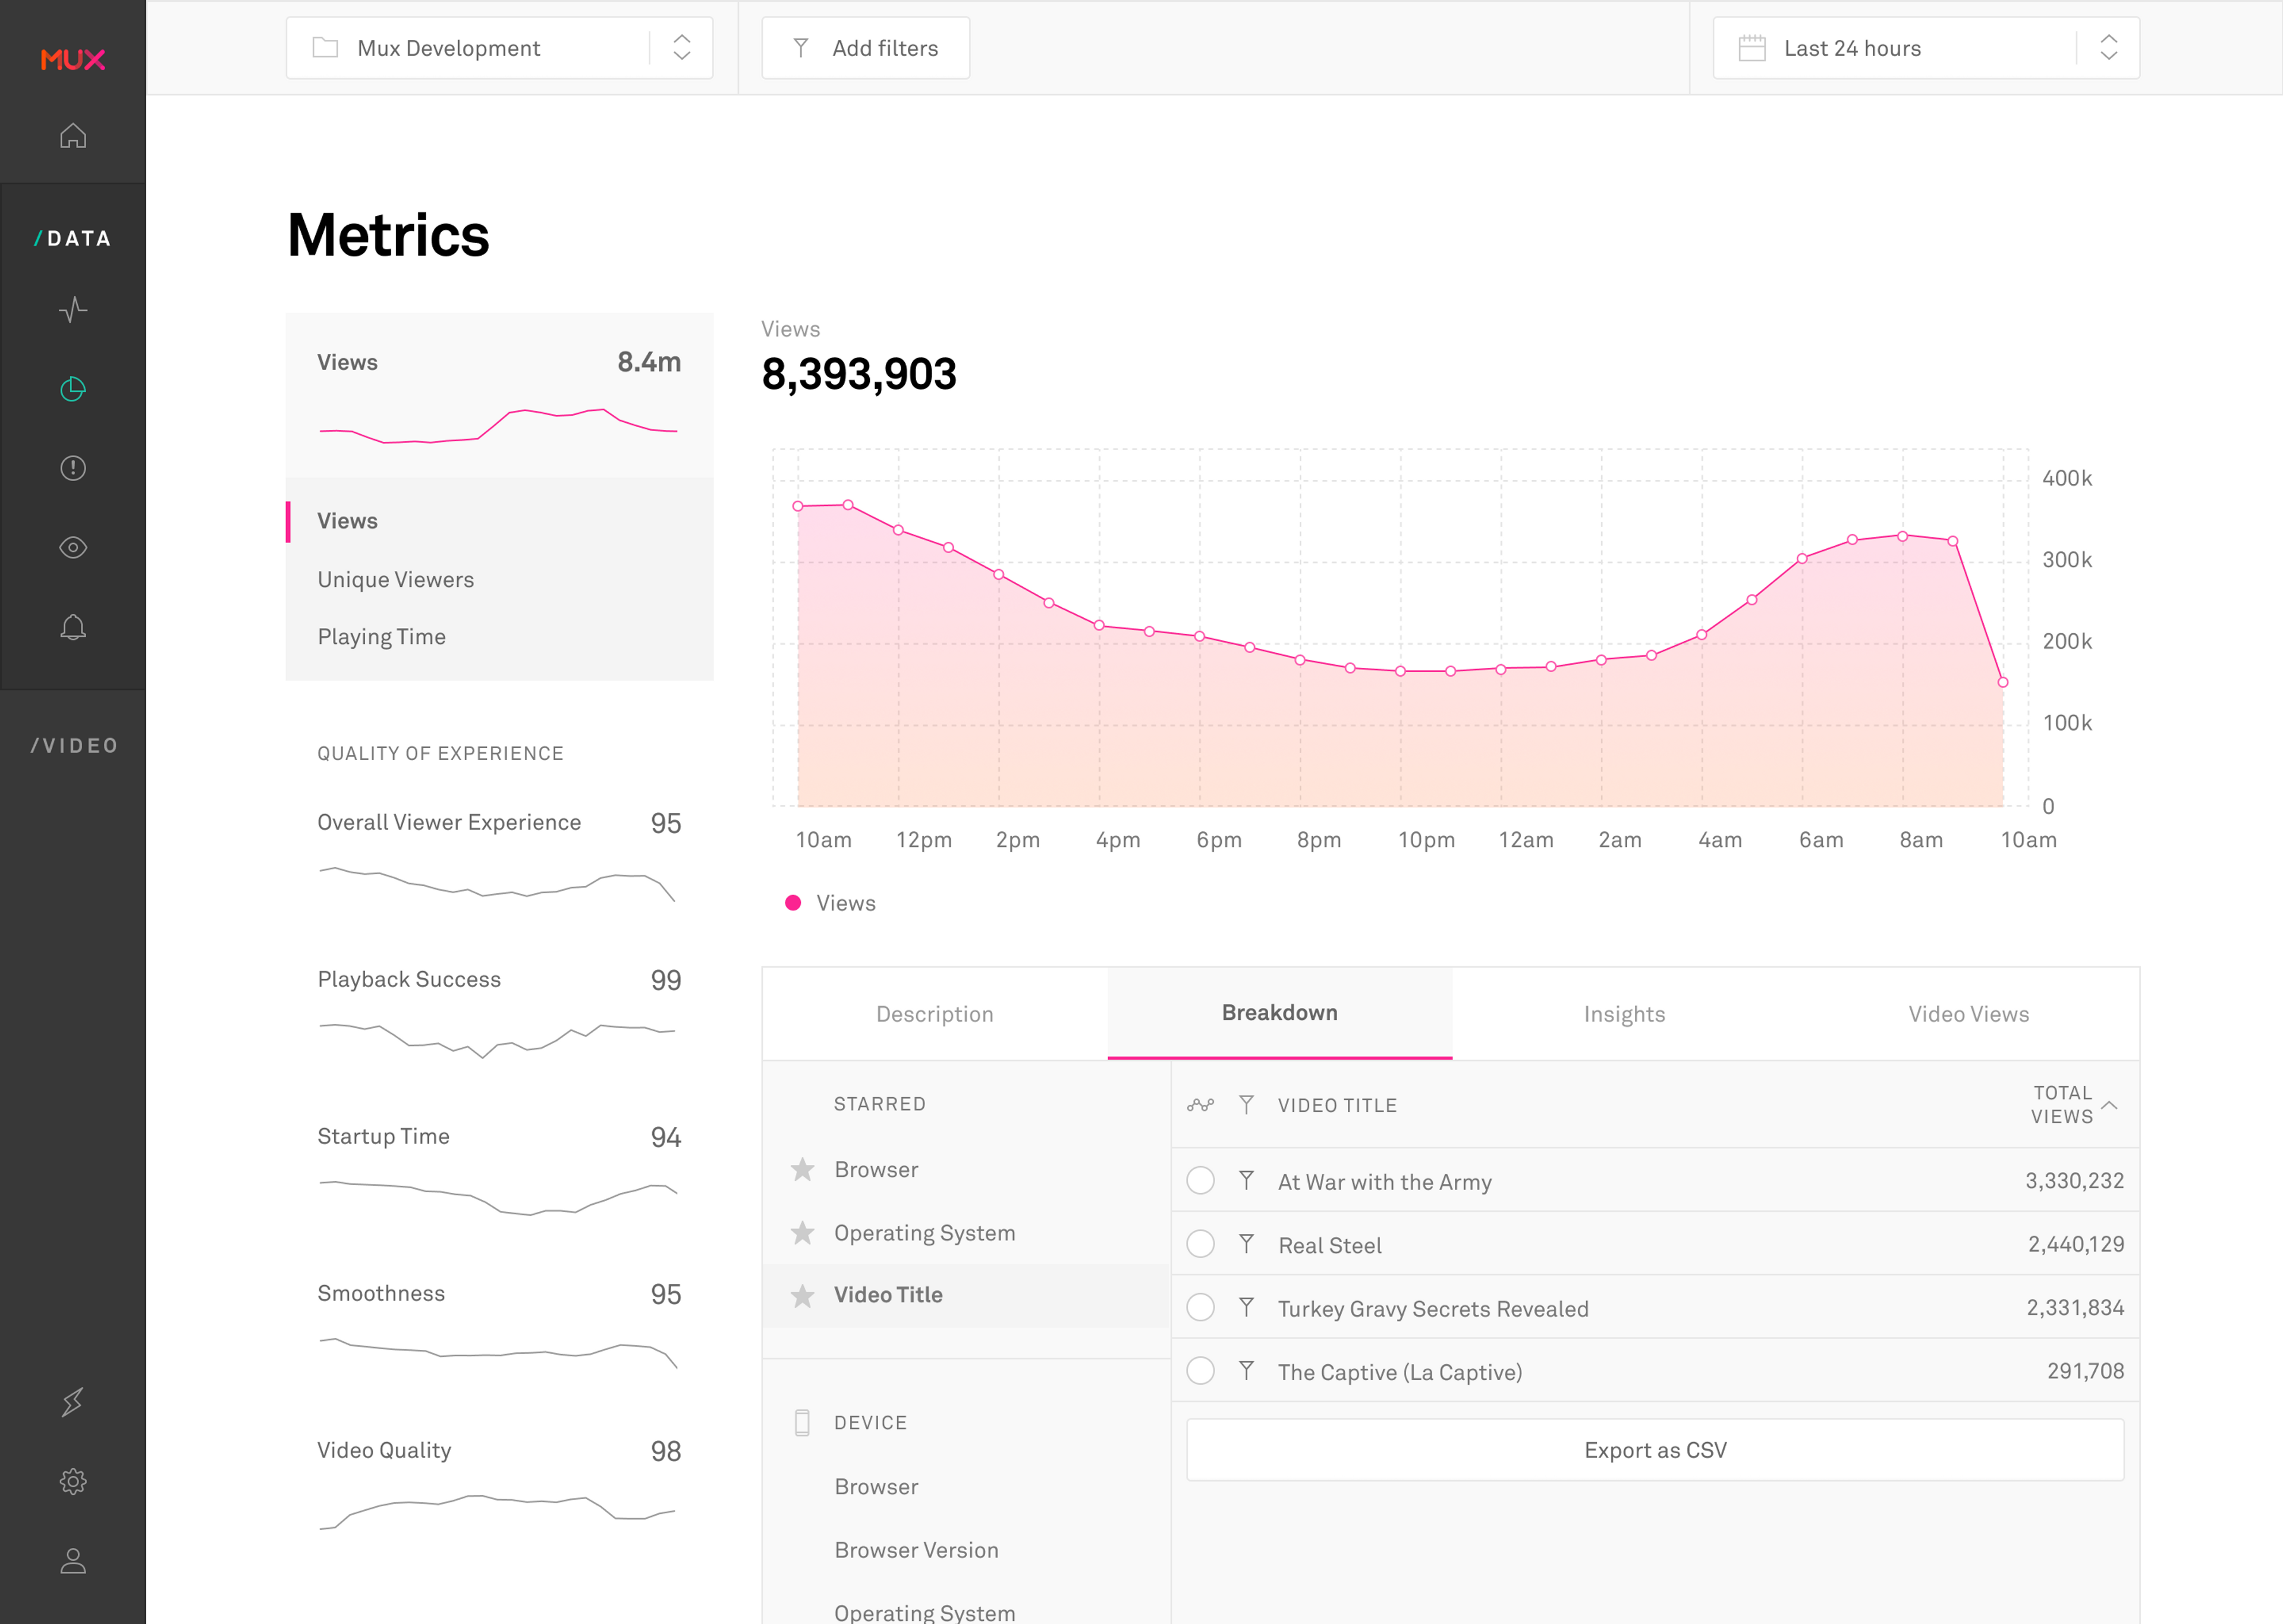Screen dimensions: 2283x1624
Task: Open Overall Viewer Experience metric
Action: [499, 859]
